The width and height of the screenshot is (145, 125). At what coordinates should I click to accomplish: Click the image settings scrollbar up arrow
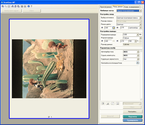[x=141, y=51]
